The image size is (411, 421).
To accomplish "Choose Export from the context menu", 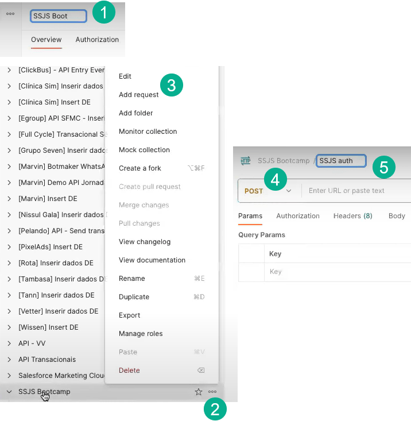I will [x=129, y=315].
